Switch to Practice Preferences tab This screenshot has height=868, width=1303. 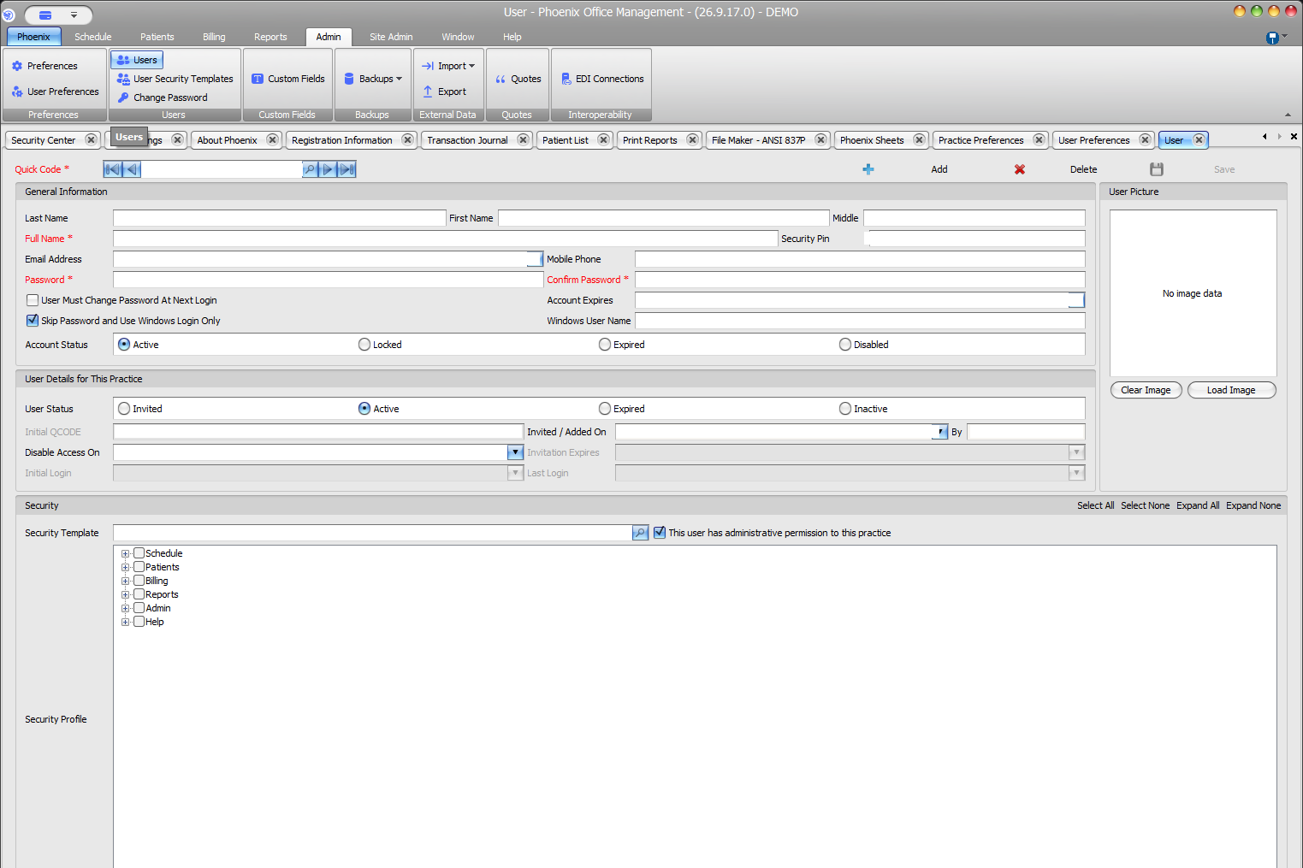tap(980, 140)
